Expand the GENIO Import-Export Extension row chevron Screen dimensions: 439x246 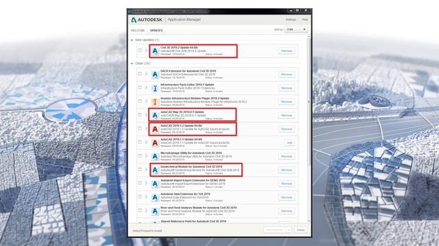tap(146, 183)
